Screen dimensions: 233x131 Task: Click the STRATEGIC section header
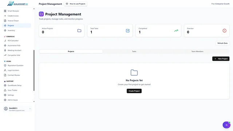click(11, 36)
